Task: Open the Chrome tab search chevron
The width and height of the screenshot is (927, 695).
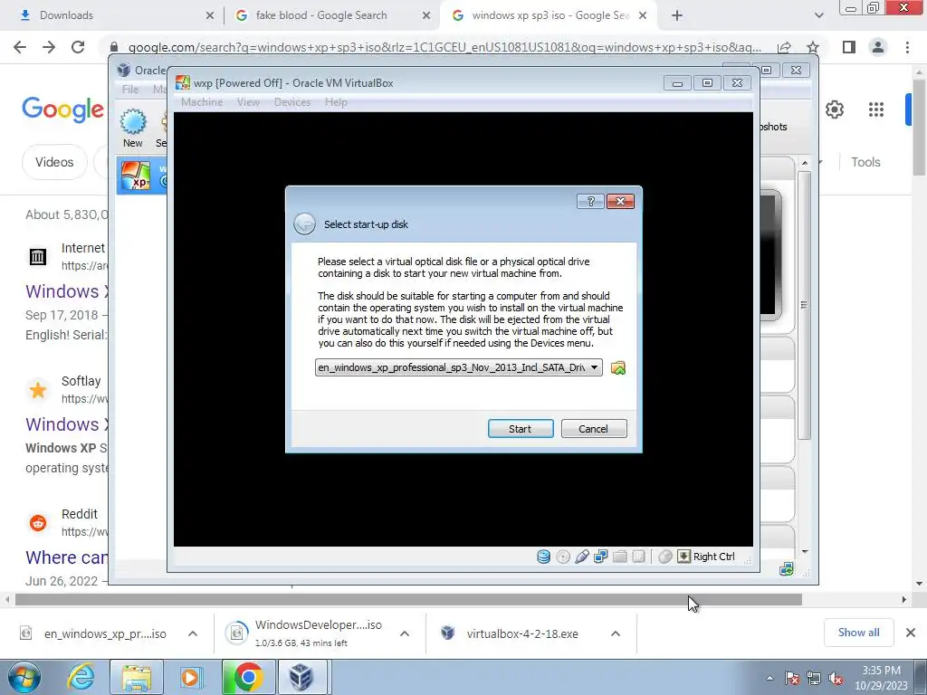Action: coord(818,15)
